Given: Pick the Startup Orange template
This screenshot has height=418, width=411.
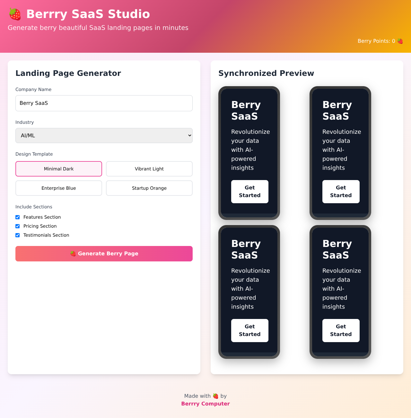Looking at the screenshot, I should click(x=149, y=188).
